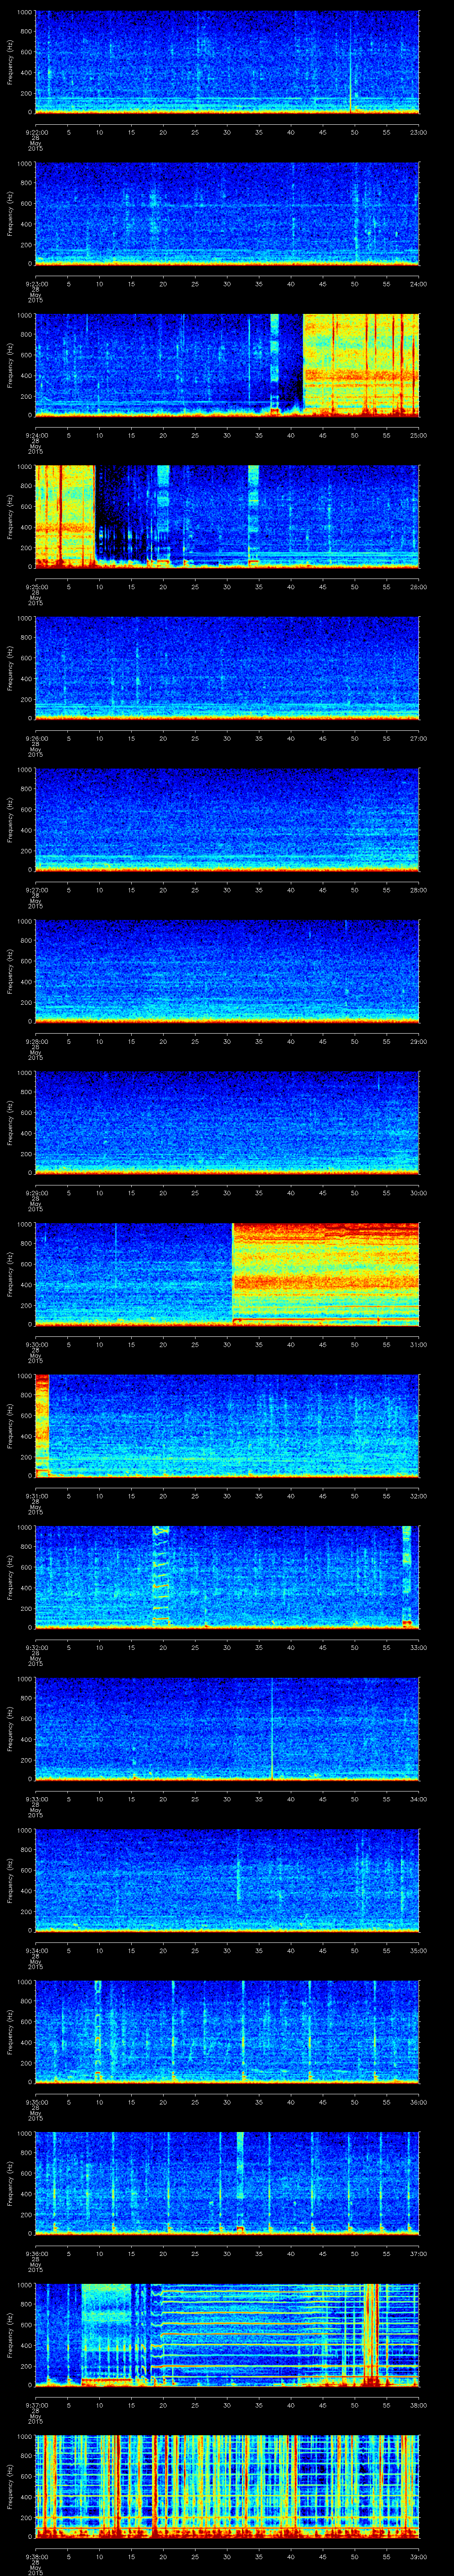Click the 9:33:00 start time label
This screenshot has height=2576, width=454.
tap(36, 1798)
